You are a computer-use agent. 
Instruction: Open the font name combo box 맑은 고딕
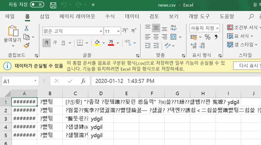coord(73,31)
